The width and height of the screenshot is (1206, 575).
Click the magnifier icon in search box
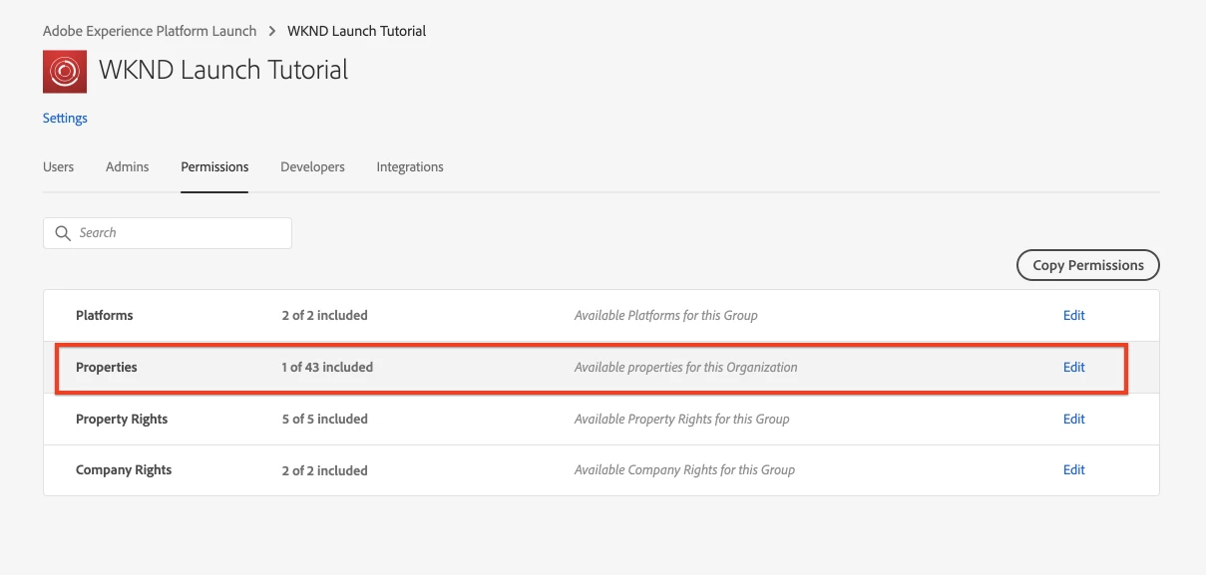pos(63,233)
